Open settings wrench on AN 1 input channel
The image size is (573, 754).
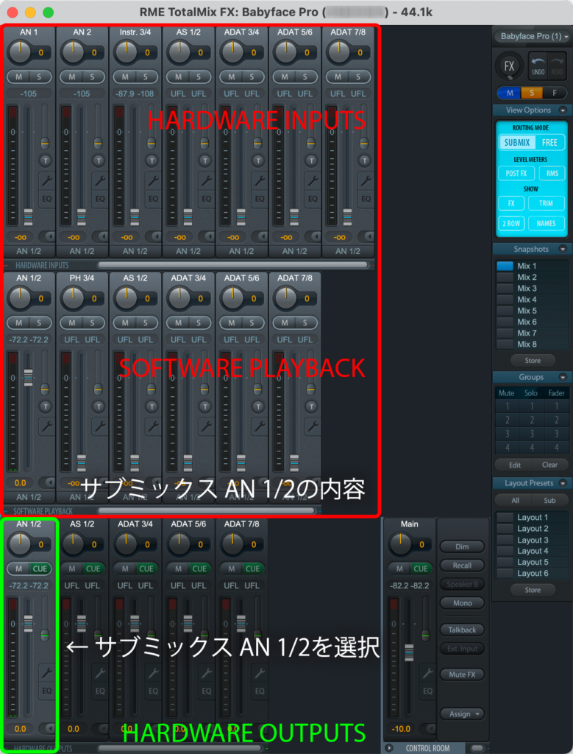click(x=46, y=181)
